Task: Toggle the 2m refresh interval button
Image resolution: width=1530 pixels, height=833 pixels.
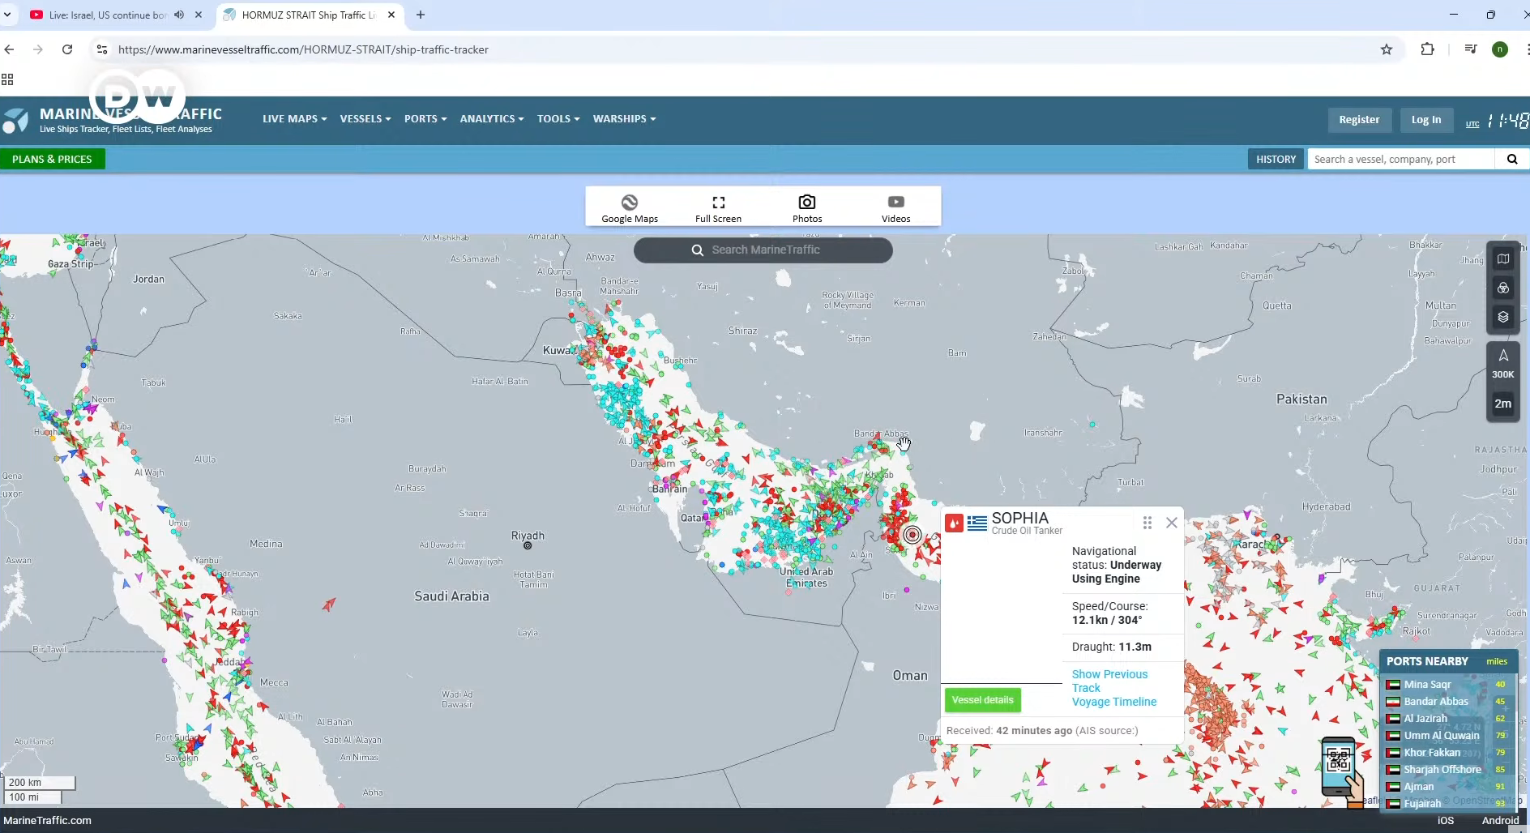Action: (x=1503, y=404)
